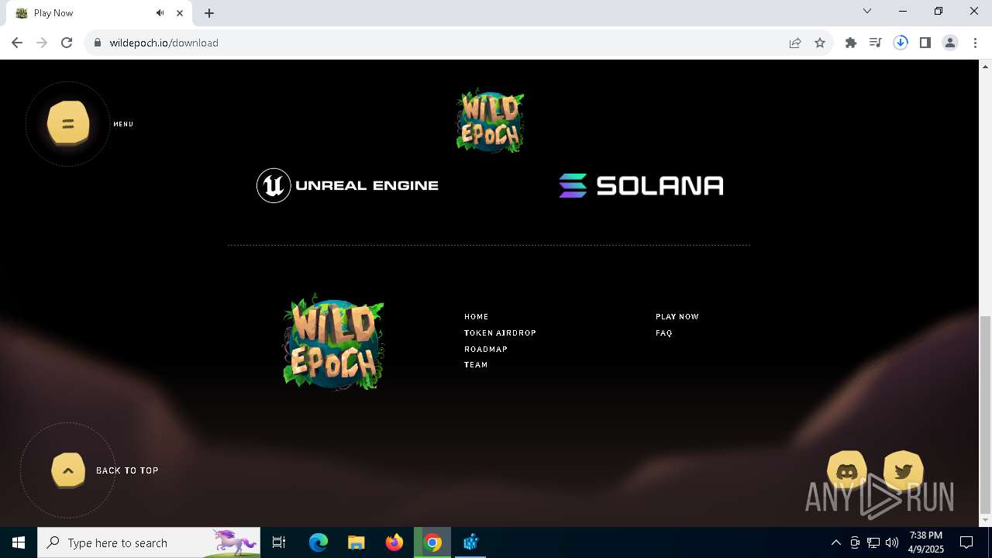Close the Play Now browser tab
Image resolution: width=992 pixels, height=558 pixels.
pos(180,13)
